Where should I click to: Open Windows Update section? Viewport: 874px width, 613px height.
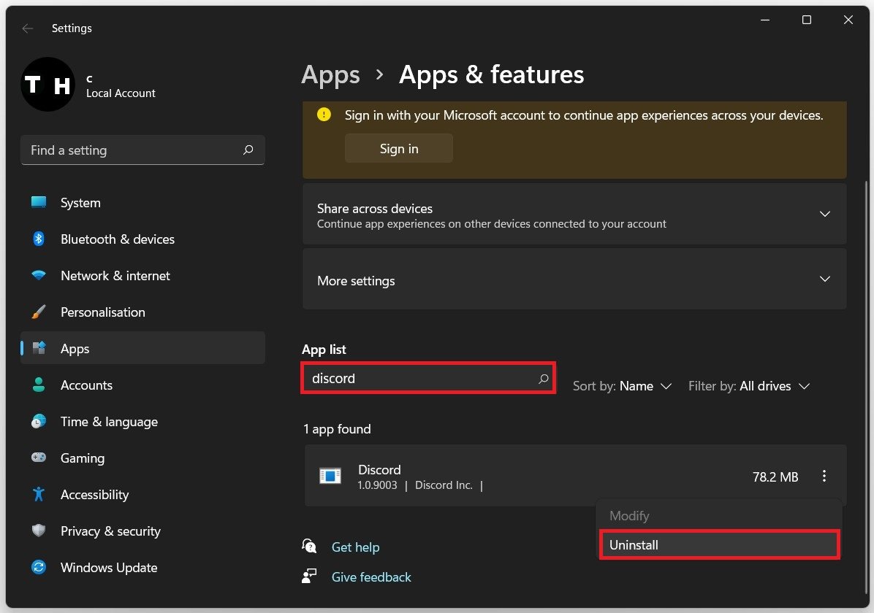coord(108,568)
